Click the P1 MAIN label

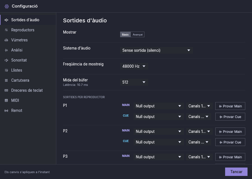[126, 105]
